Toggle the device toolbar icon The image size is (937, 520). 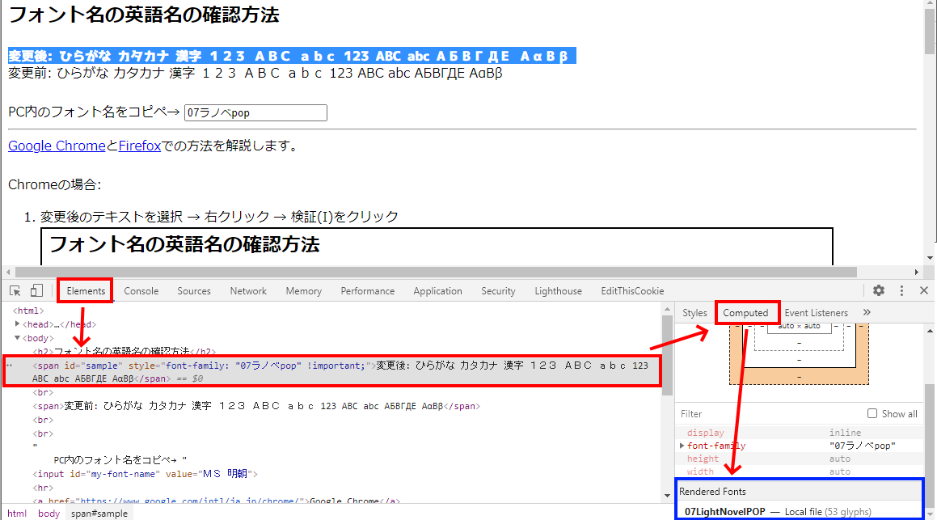36,291
